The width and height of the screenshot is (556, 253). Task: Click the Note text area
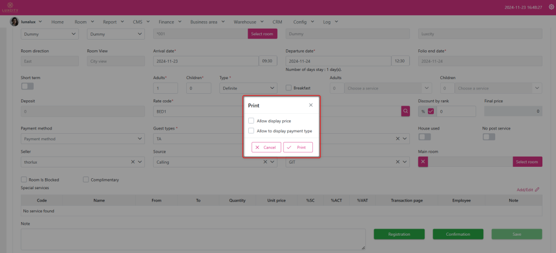coord(192,239)
